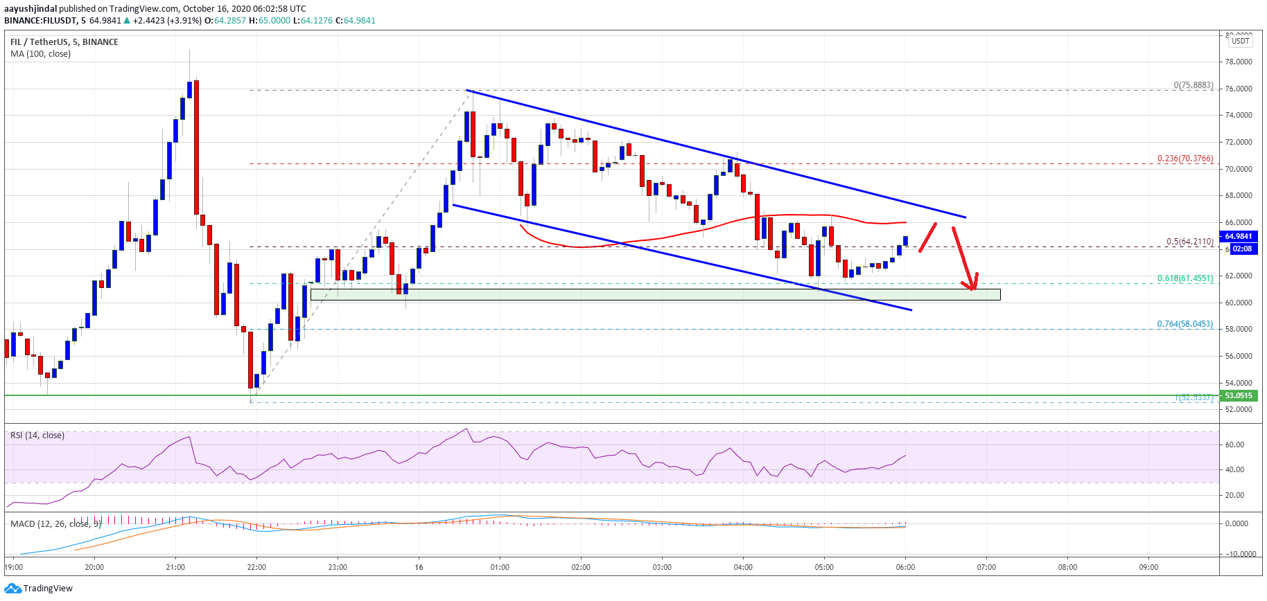This screenshot has width=1267, height=601.
Task: Click the MACD (12, 26, close, 9) label
Action: 55,523
